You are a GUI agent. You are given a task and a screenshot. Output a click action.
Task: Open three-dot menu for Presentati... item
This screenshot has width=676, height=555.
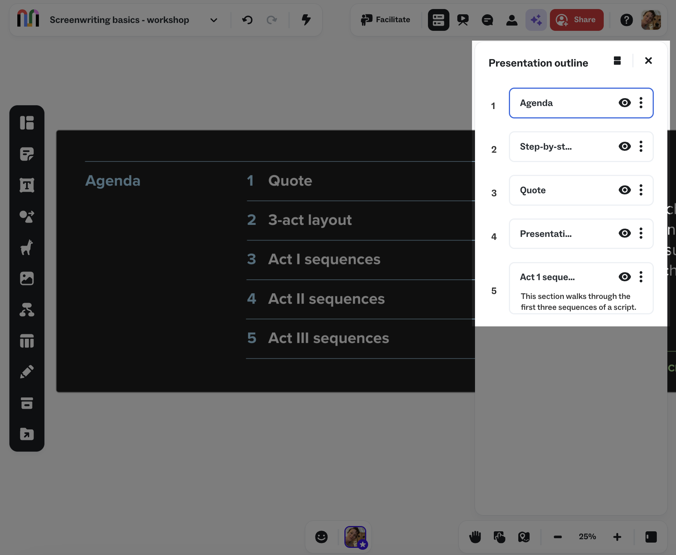tap(641, 233)
